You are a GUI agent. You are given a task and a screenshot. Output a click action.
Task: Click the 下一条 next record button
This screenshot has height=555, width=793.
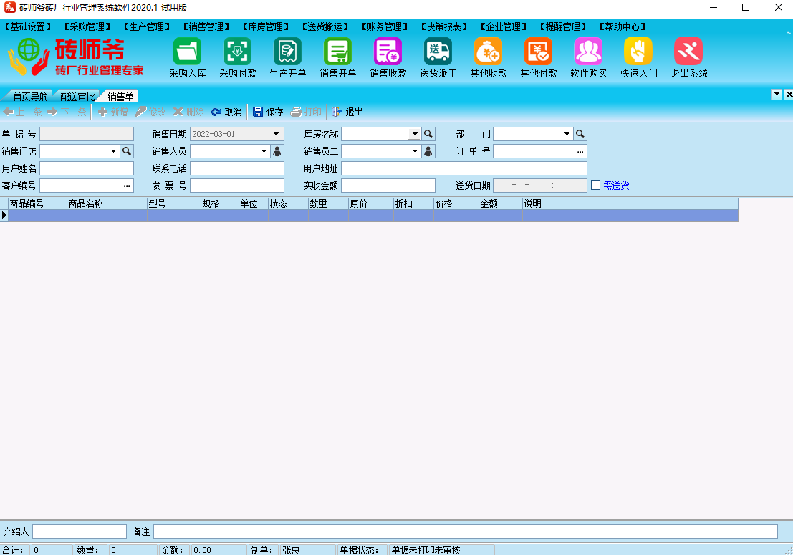67,112
